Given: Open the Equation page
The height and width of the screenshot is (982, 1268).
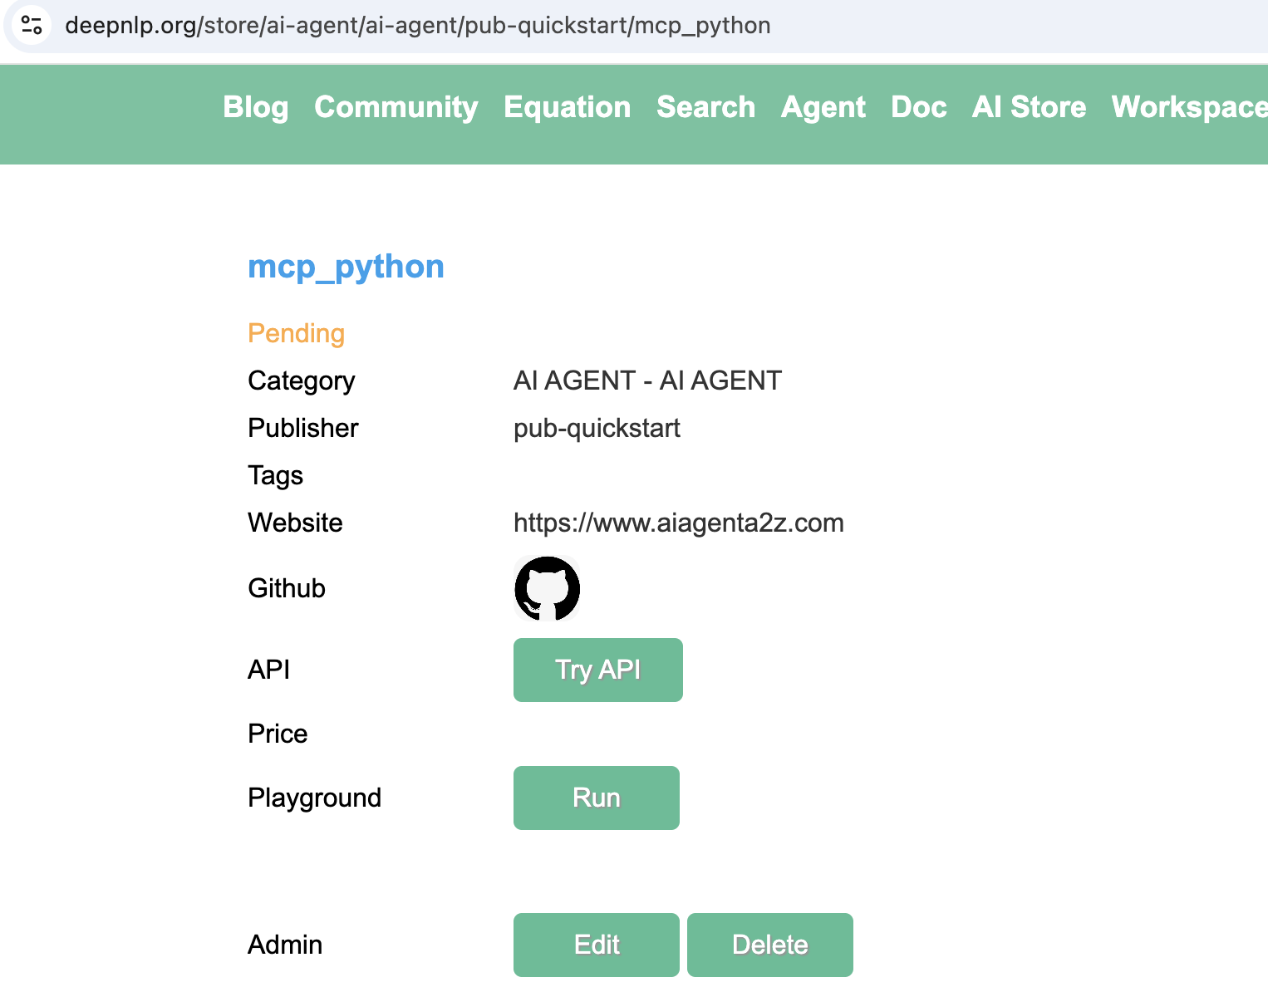Looking at the screenshot, I should [x=568, y=107].
